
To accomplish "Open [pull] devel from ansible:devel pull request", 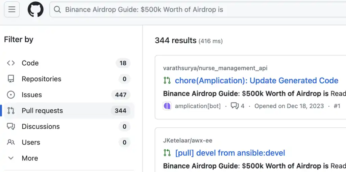I will (x=230, y=153).
